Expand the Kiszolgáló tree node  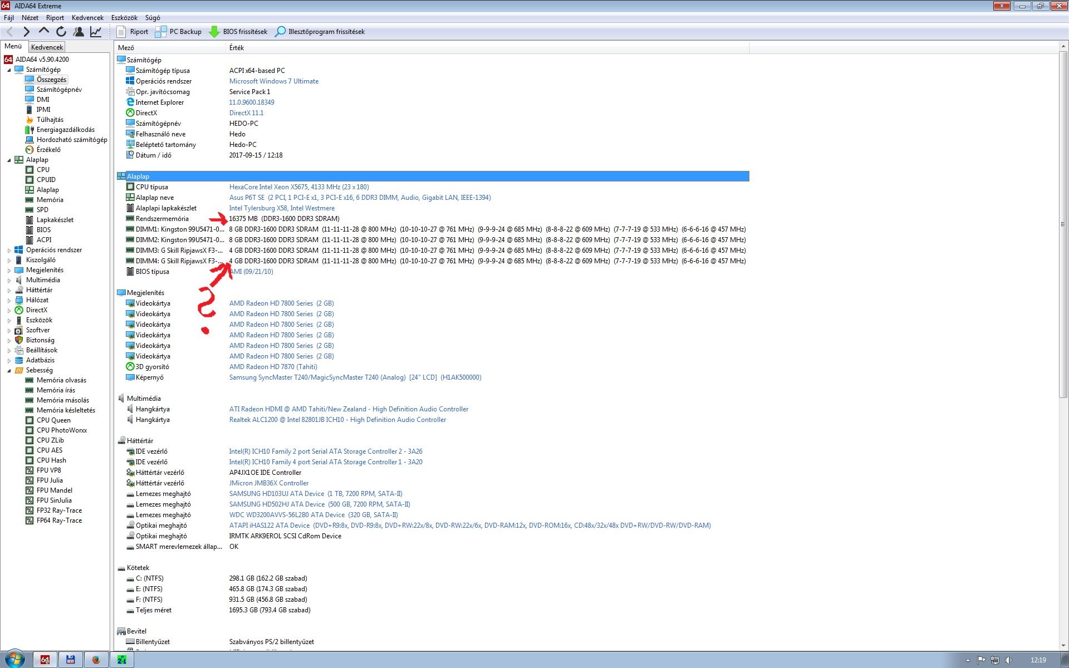[x=9, y=261]
